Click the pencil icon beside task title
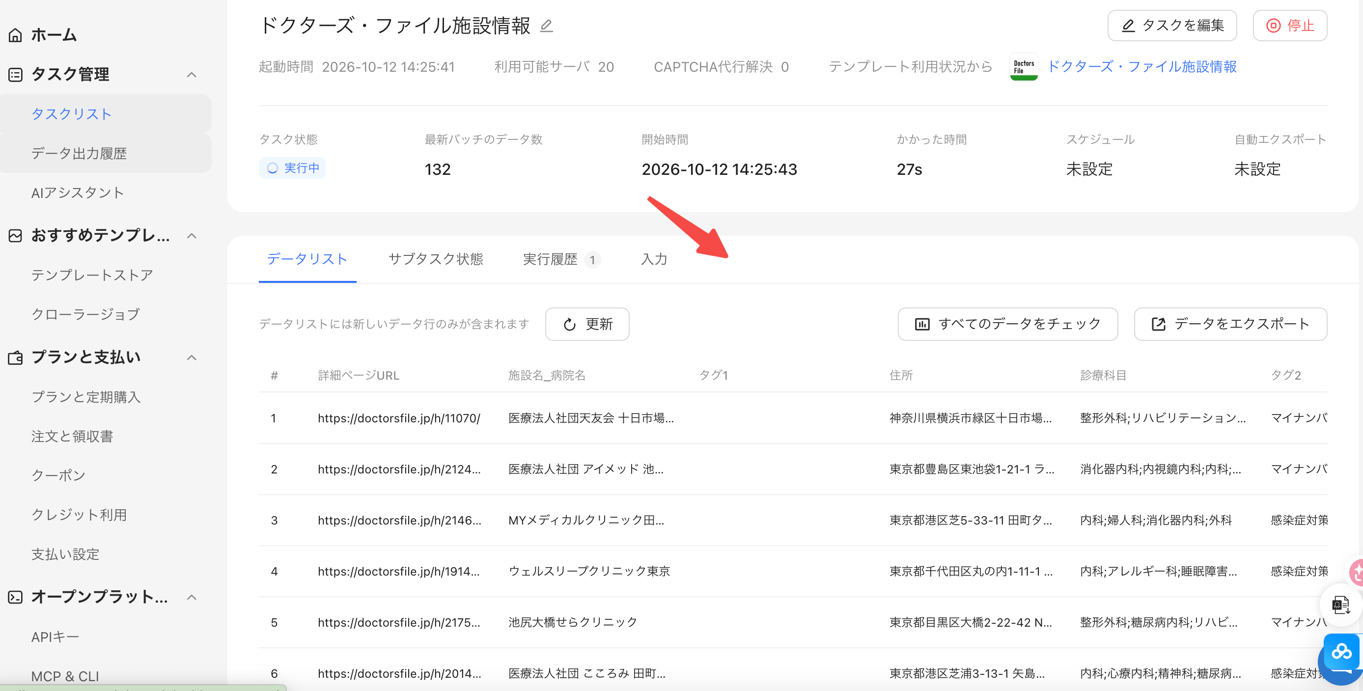The height and width of the screenshot is (691, 1363). tap(547, 26)
